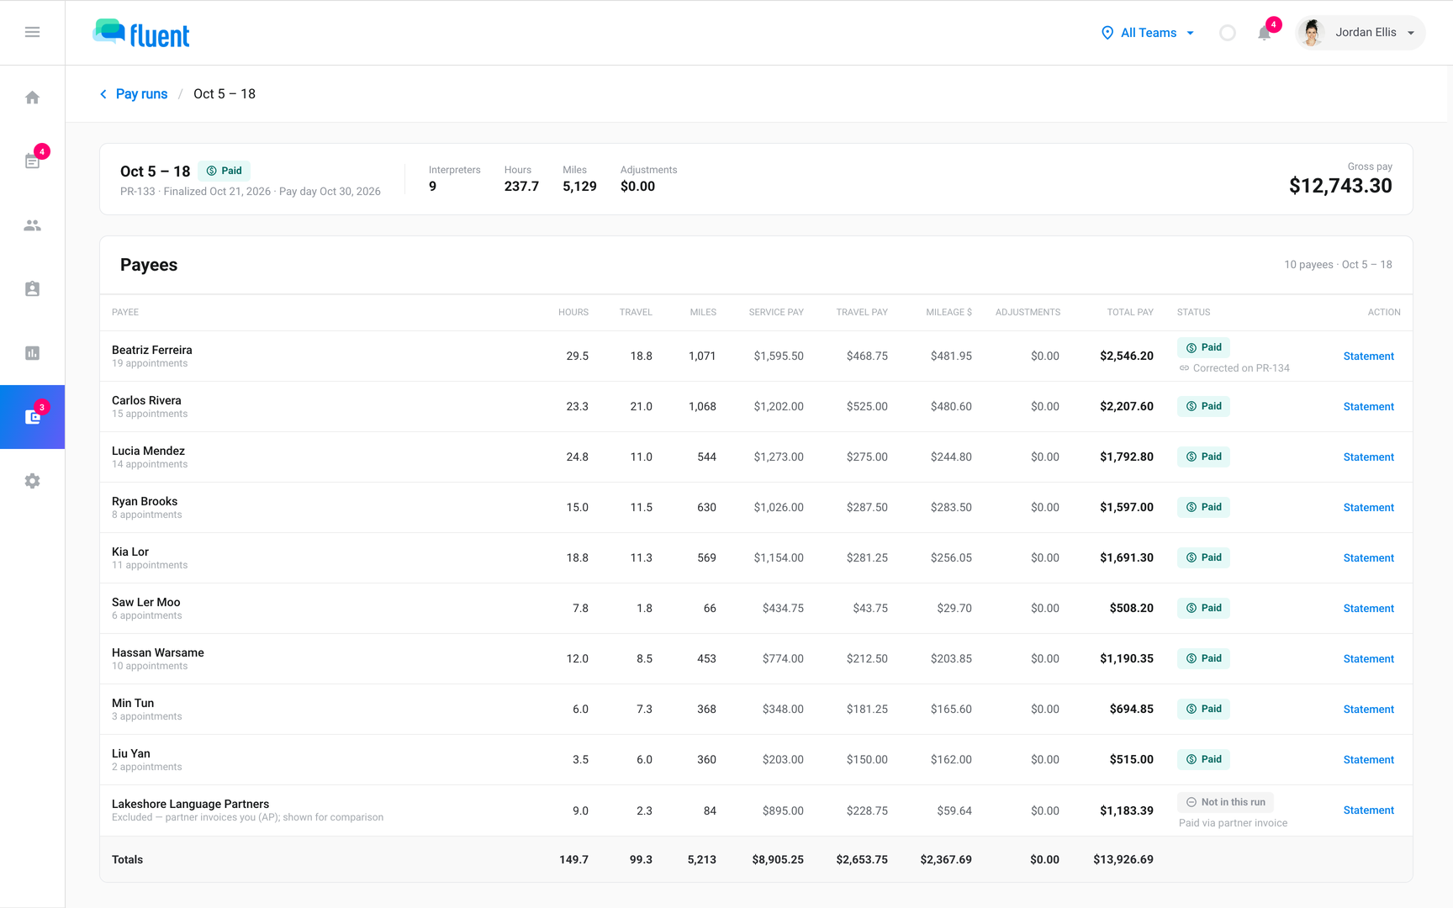Click the Corrected on PR-134 link
Screen dimensions: 1453x908
pos(1234,368)
